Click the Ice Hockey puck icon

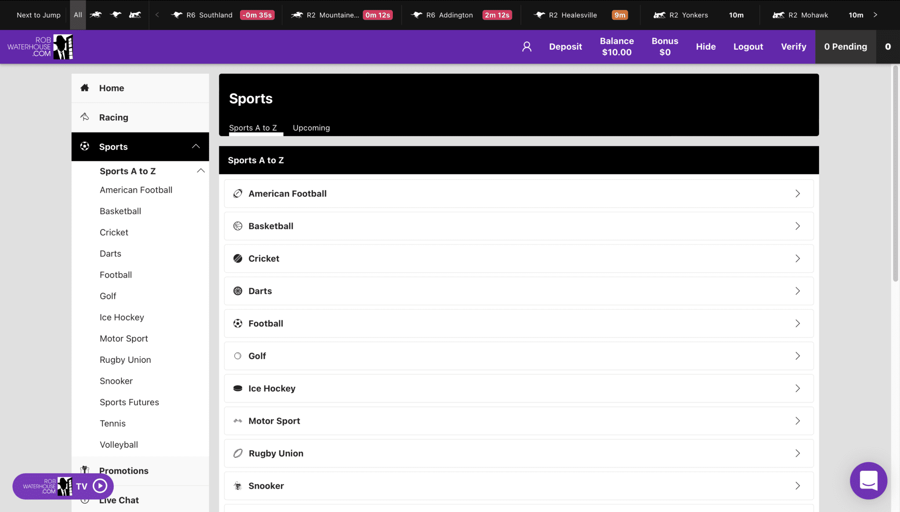(x=238, y=389)
